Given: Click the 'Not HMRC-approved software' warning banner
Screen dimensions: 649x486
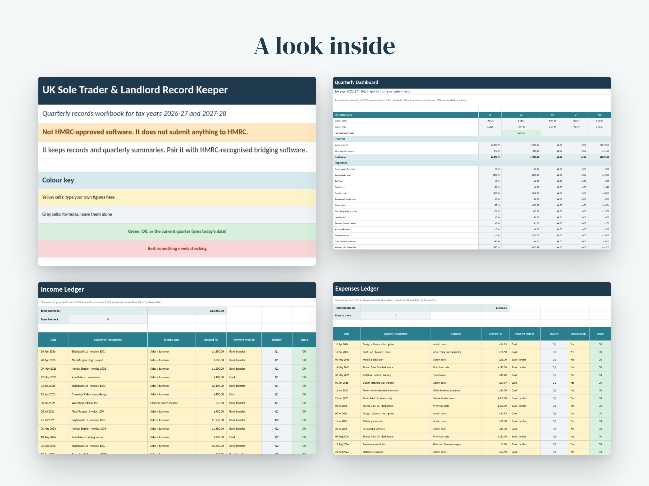Looking at the screenshot, I should pyautogui.click(x=177, y=132).
